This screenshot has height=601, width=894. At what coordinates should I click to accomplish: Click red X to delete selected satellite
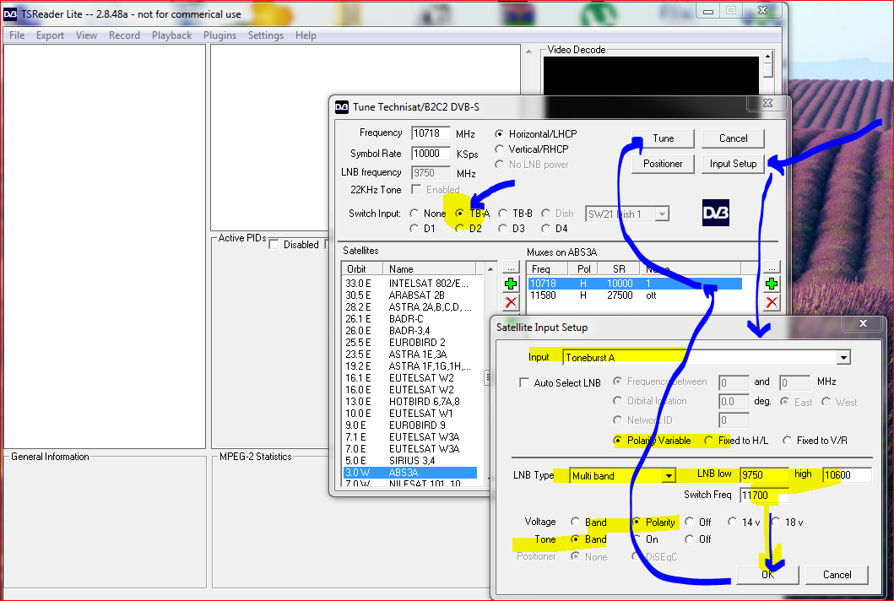[x=511, y=302]
